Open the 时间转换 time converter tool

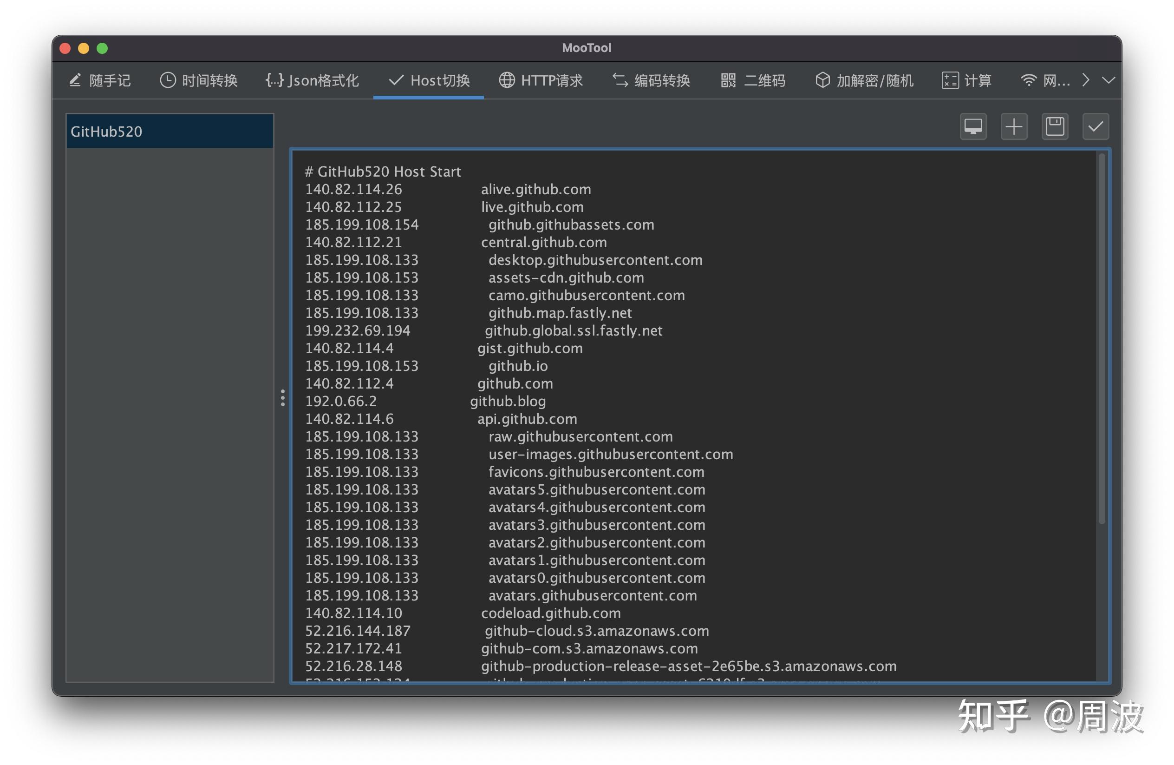pos(199,80)
